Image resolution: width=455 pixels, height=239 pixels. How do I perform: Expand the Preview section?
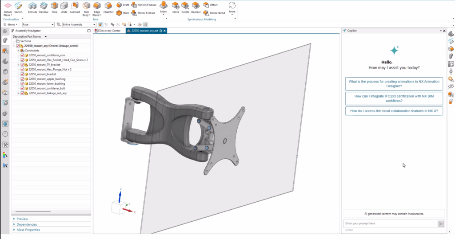(x=22, y=219)
